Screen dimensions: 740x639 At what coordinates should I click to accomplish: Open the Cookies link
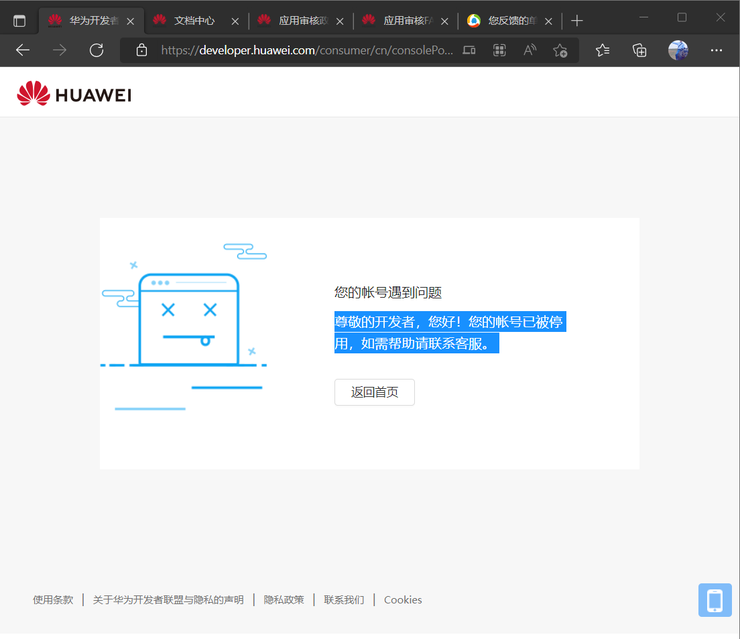(x=403, y=600)
